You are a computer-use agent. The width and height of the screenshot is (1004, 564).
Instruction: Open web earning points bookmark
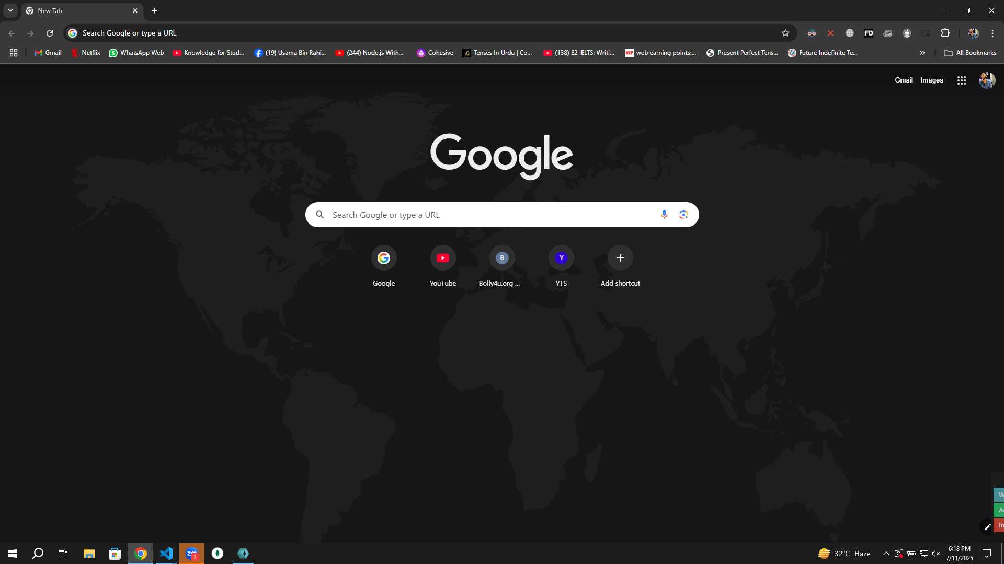(660, 53)
